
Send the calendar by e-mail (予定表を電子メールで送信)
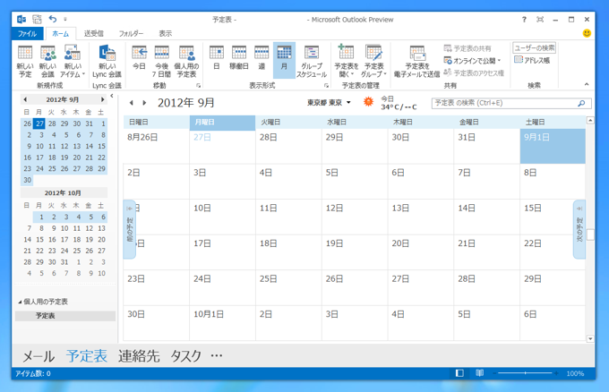[416, 61]
